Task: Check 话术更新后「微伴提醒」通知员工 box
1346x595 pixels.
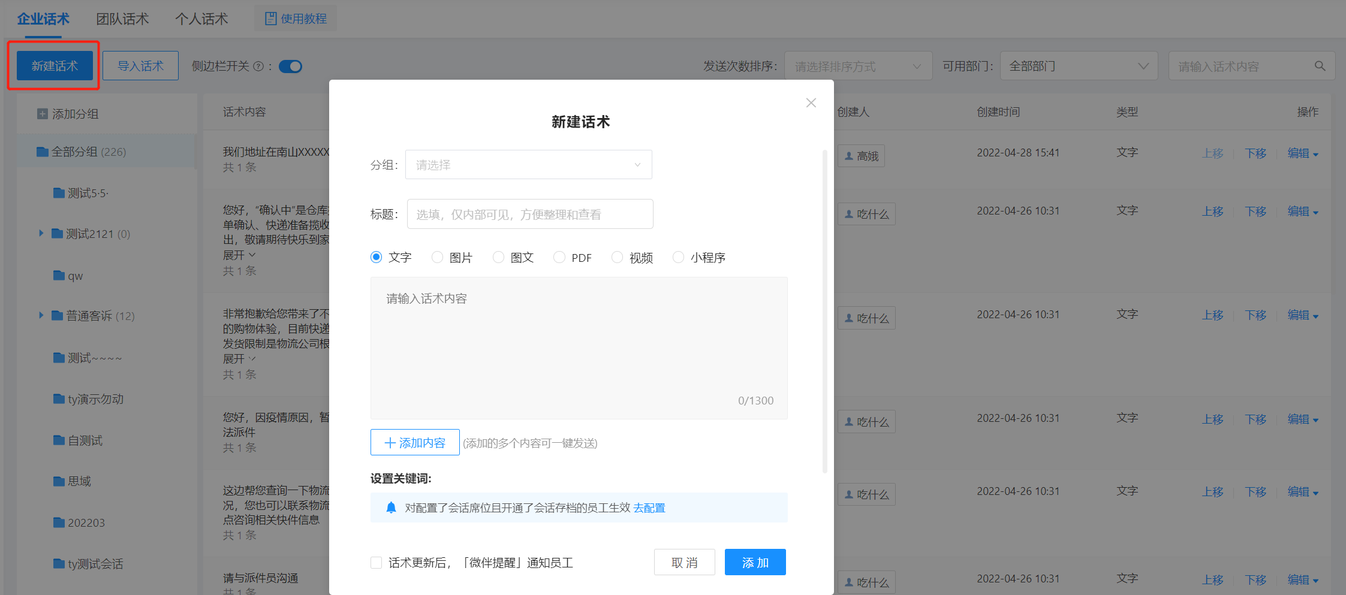Action: pos(377,563)
